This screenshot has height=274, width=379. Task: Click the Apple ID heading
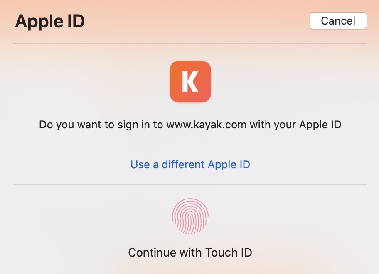50,21
